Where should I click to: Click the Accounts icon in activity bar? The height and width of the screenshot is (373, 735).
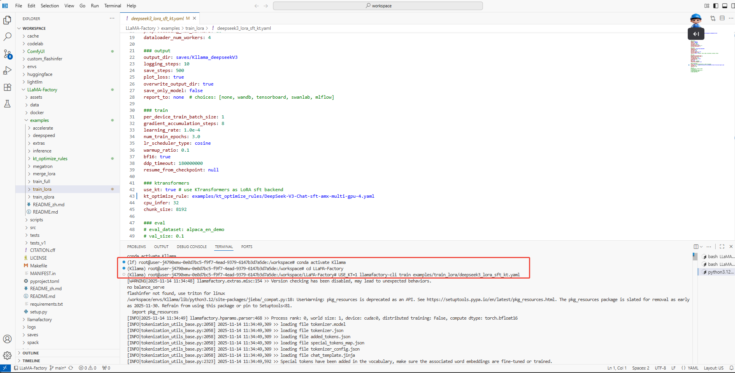coord(7,339)
